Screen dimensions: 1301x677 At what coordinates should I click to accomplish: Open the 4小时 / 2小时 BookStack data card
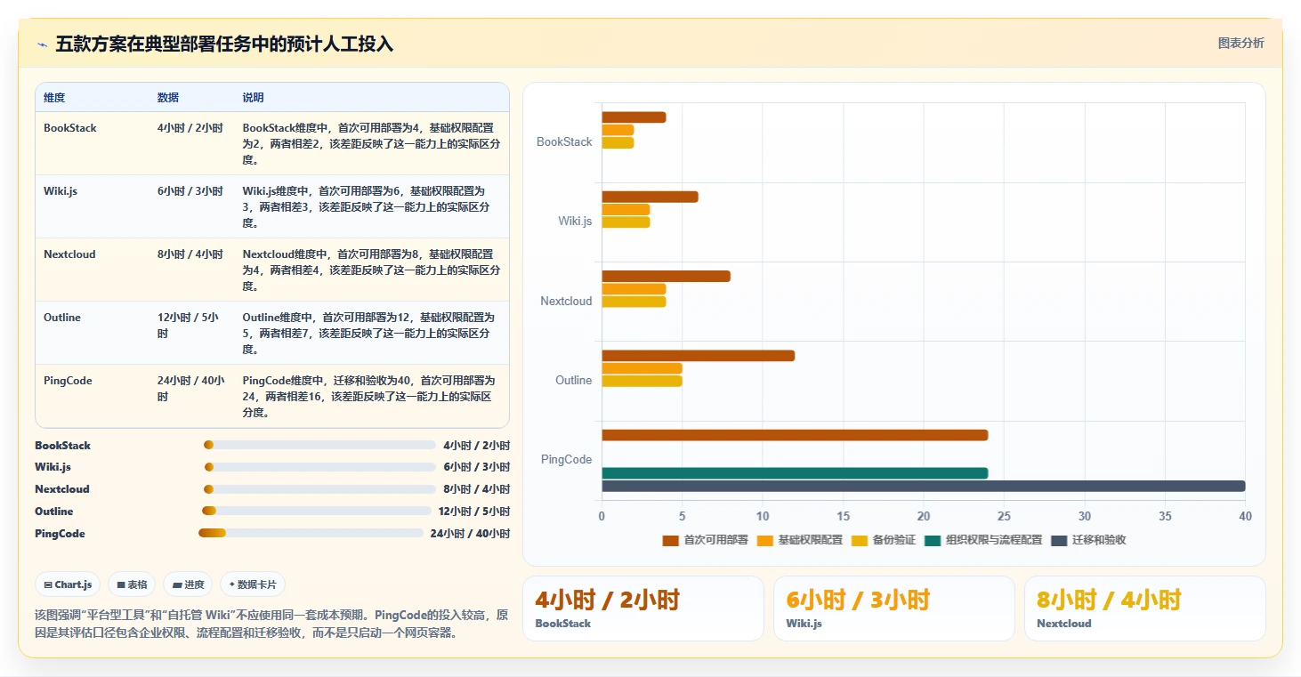point(642,608)
